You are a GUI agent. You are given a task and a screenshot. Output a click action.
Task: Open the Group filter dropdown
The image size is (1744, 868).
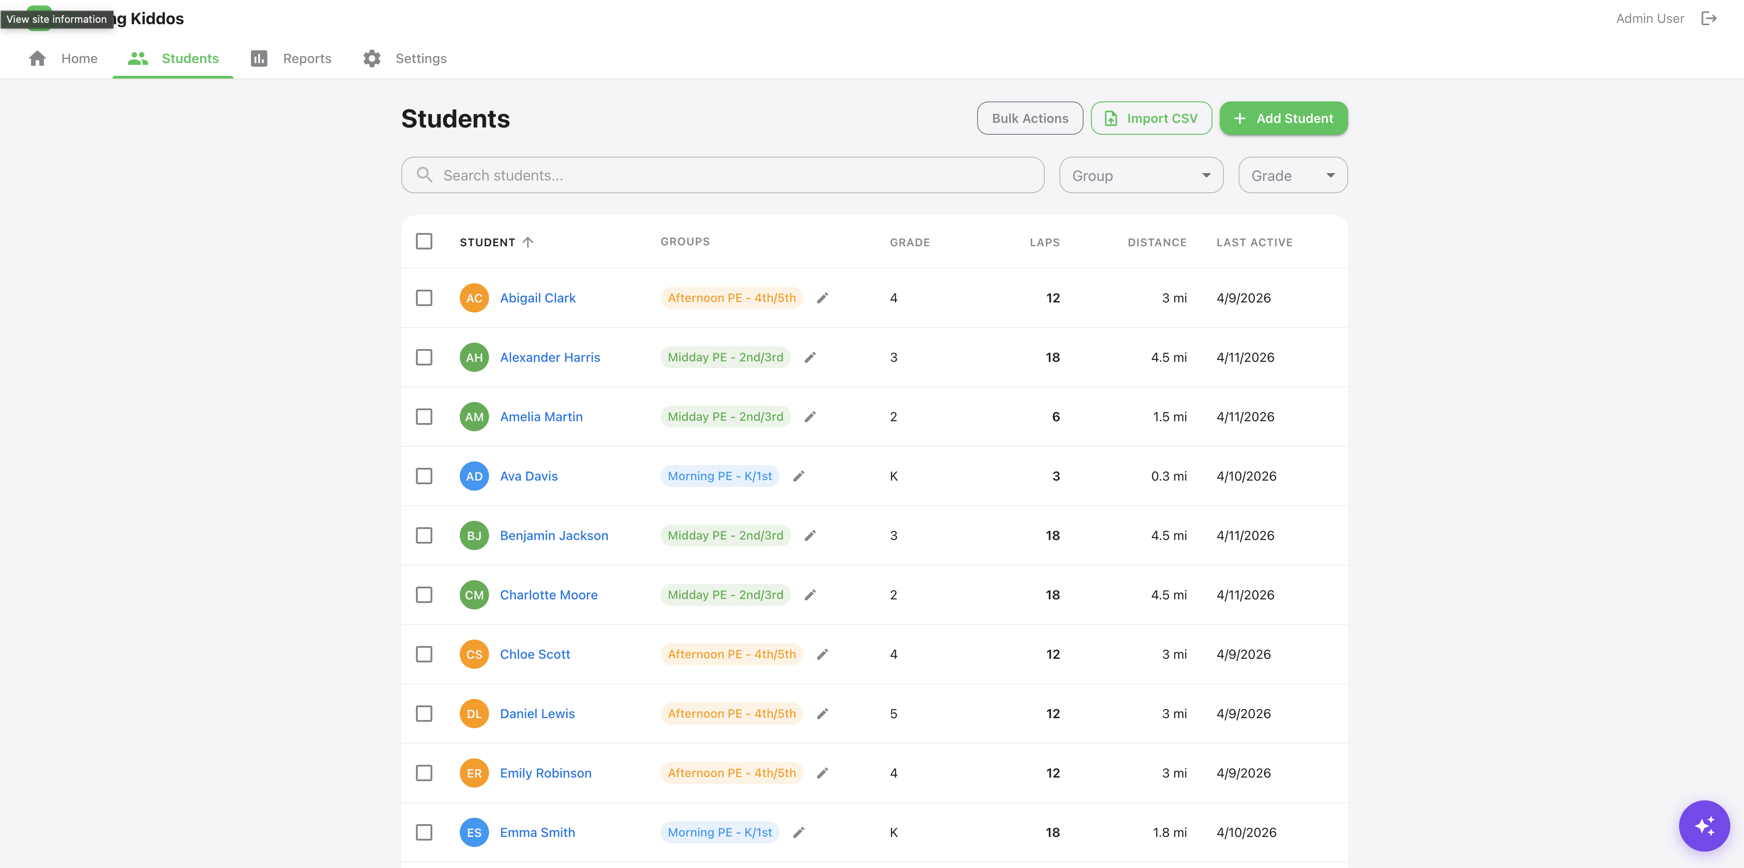click(x=1141, y=175)
